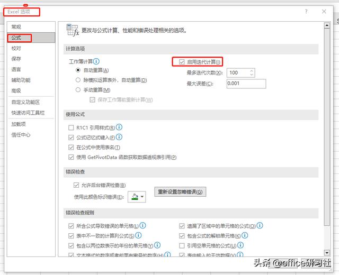Screen dimensions: 339x275
Task: Click the formula fx header icon
Action: (73, 30)
